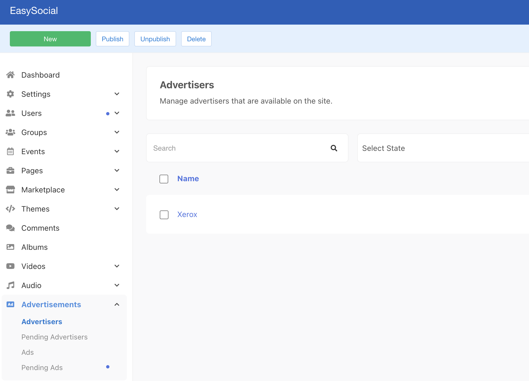Expand the Groups submenu chevron
The height and width of the screenshot is (381, 529).
(x=117, y=132)
